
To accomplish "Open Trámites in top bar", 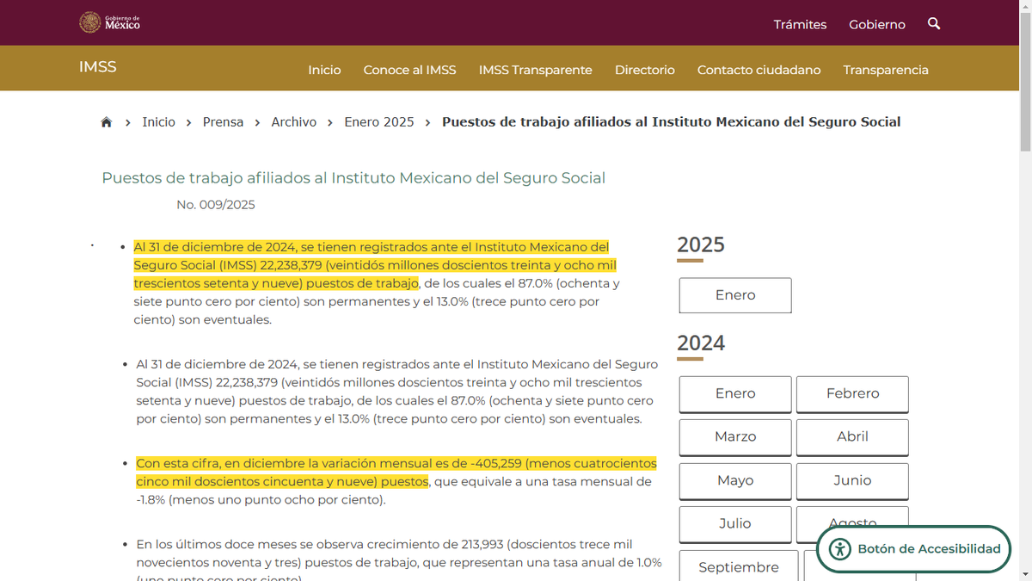I will tap(800, 24).
